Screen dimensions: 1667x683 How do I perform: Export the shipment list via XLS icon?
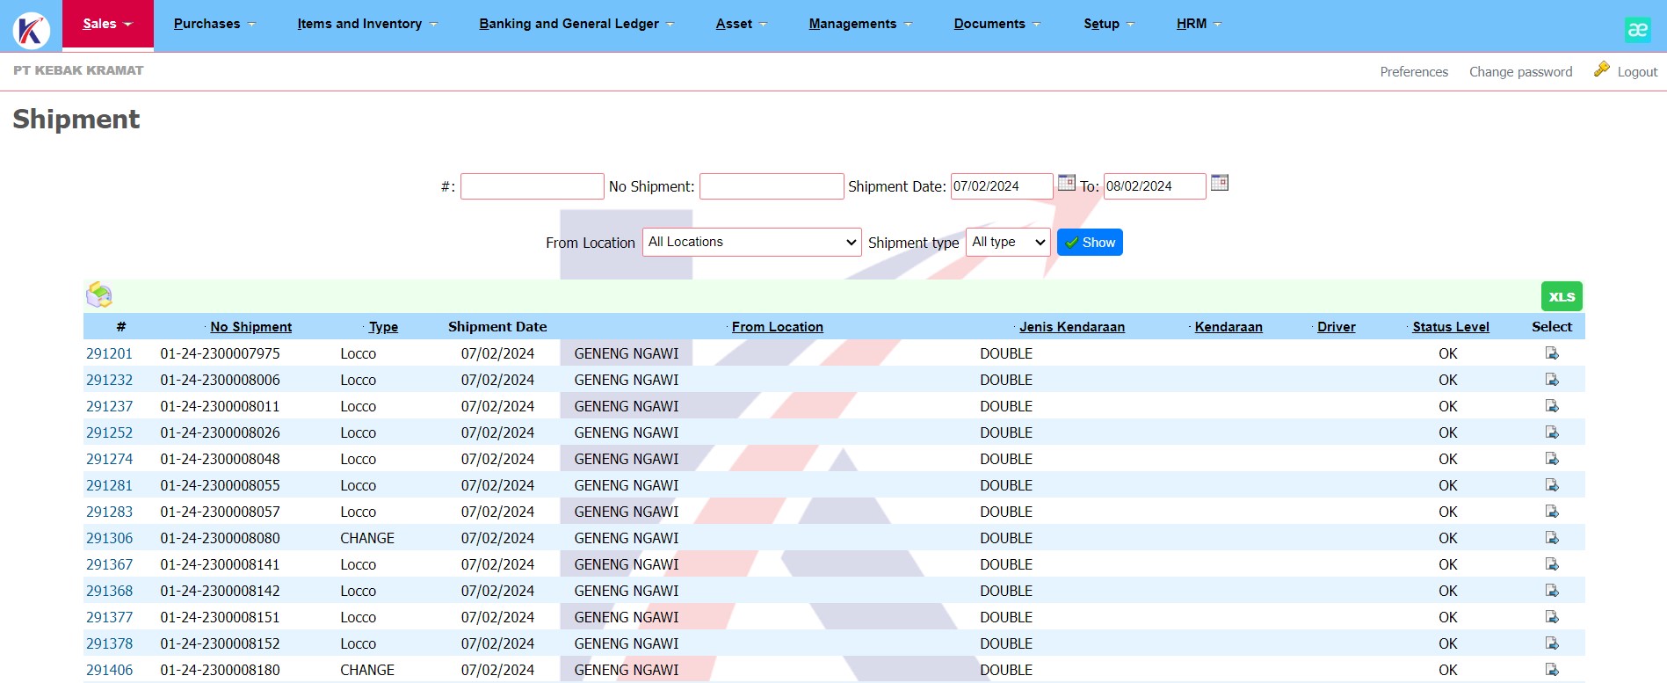(x=1561, y=296)
